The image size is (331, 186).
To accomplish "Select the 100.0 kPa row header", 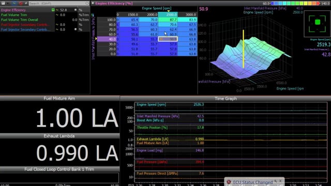I will click(x=107, y=20).
